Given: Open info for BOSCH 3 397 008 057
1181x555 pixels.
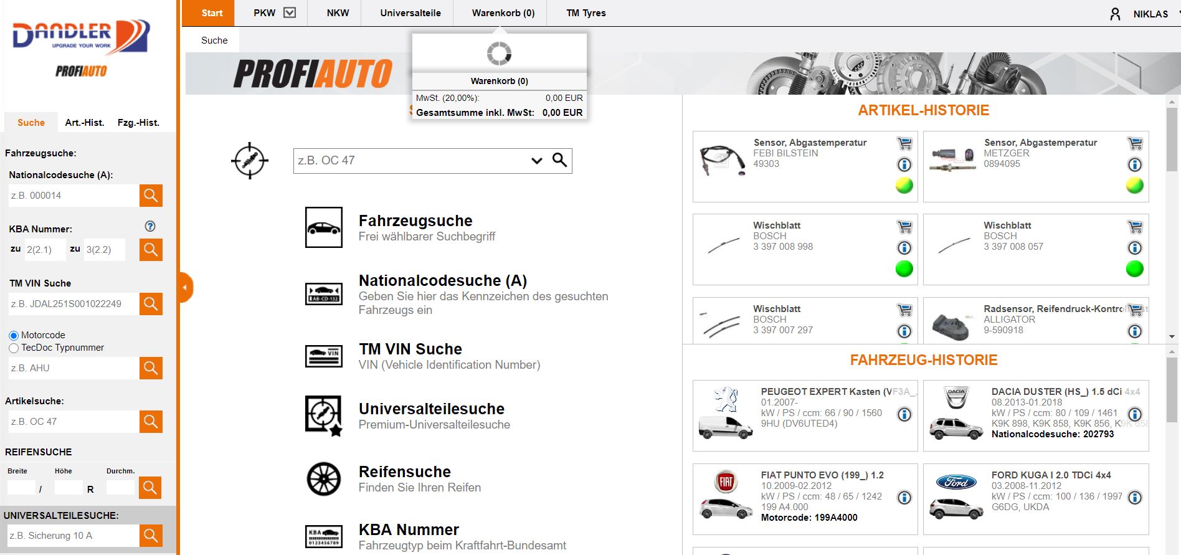Looking at the screenshot, I should [x=1135, y=248].
